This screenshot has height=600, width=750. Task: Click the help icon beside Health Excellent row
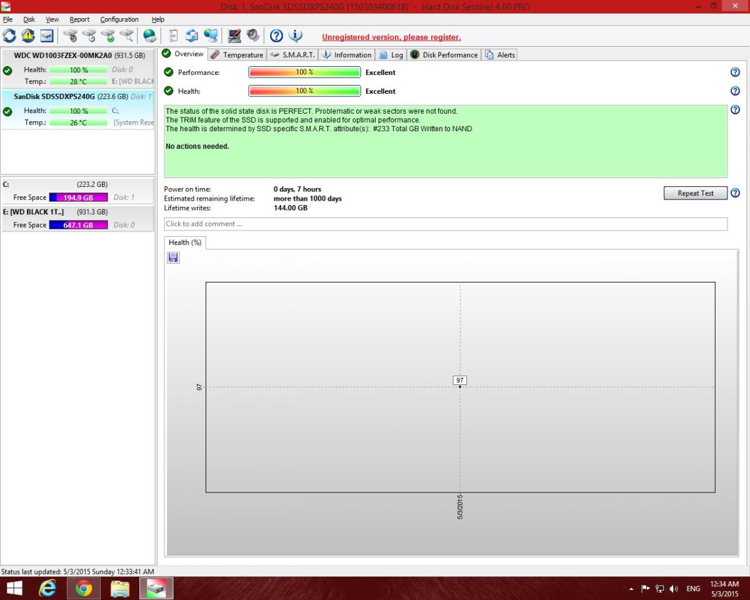735,91
